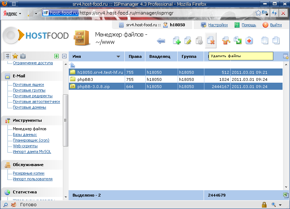This screenshot has height=209, width=290.
Task: Click the create new file icon
Action: [177, 41]
